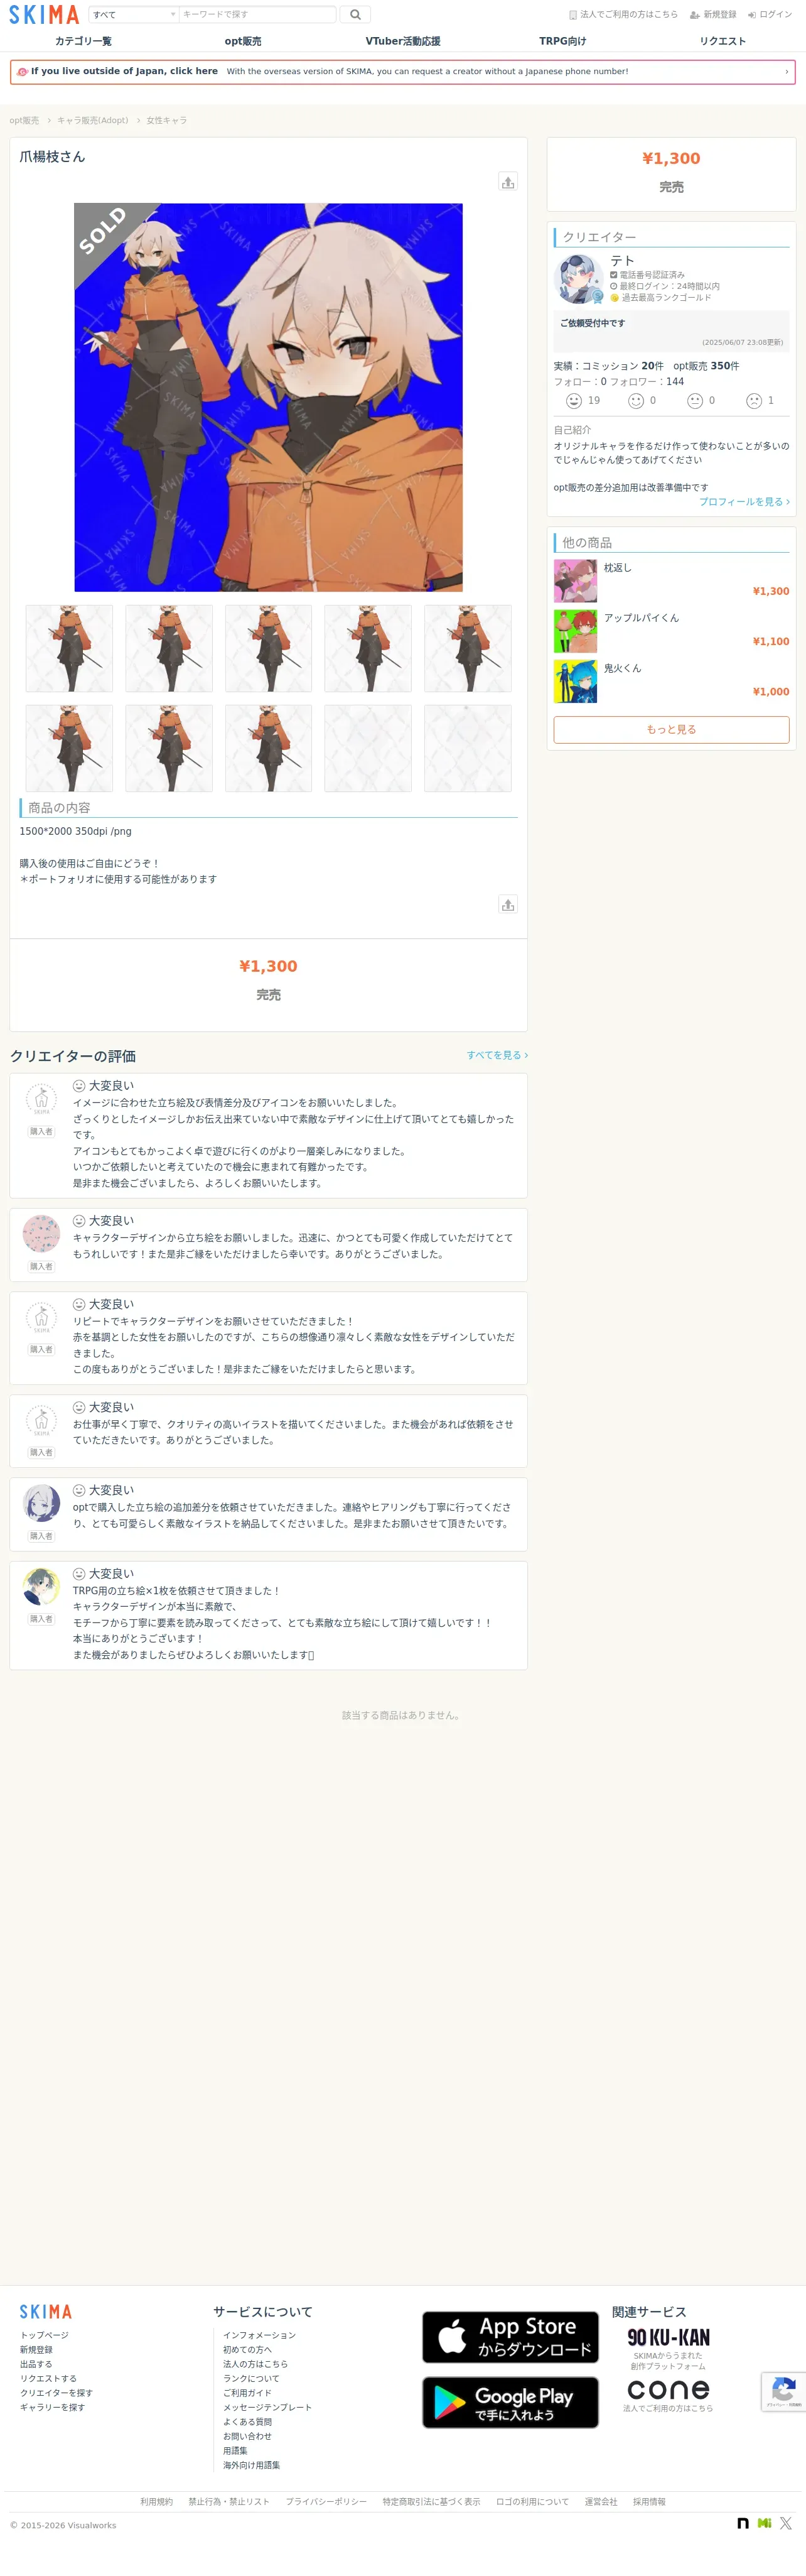
Task: Open the 鬼火くん product listing
Action: (x=671, y=681)
